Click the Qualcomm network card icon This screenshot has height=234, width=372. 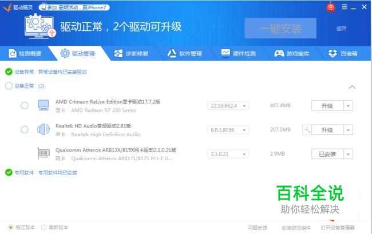click(43, 153)
